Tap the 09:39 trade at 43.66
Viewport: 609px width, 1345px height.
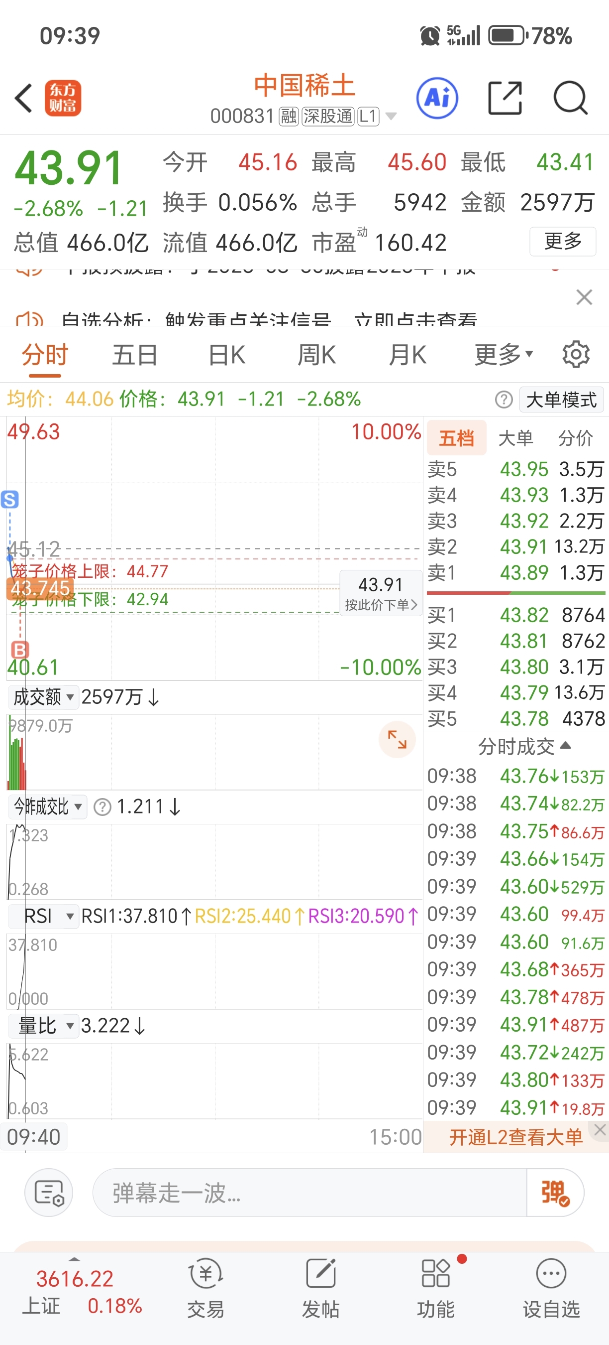[x=516, y=859]
